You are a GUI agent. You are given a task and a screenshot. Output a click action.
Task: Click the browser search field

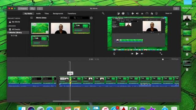[x=80, y=18]
